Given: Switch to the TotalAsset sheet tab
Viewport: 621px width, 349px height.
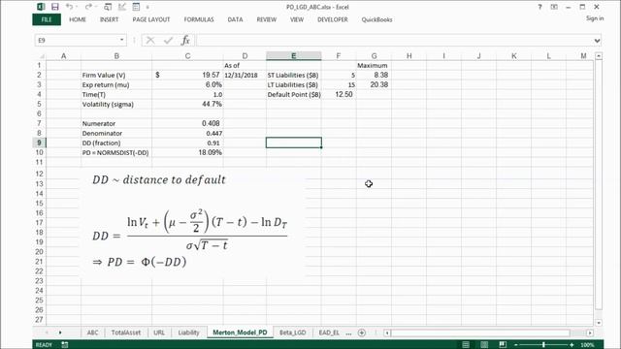Looking at the screenshot, I should [x=126, y=333].
